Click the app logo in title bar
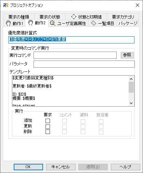Image resolution: width=143 pixels, height=173 pixels. point(6,5)
